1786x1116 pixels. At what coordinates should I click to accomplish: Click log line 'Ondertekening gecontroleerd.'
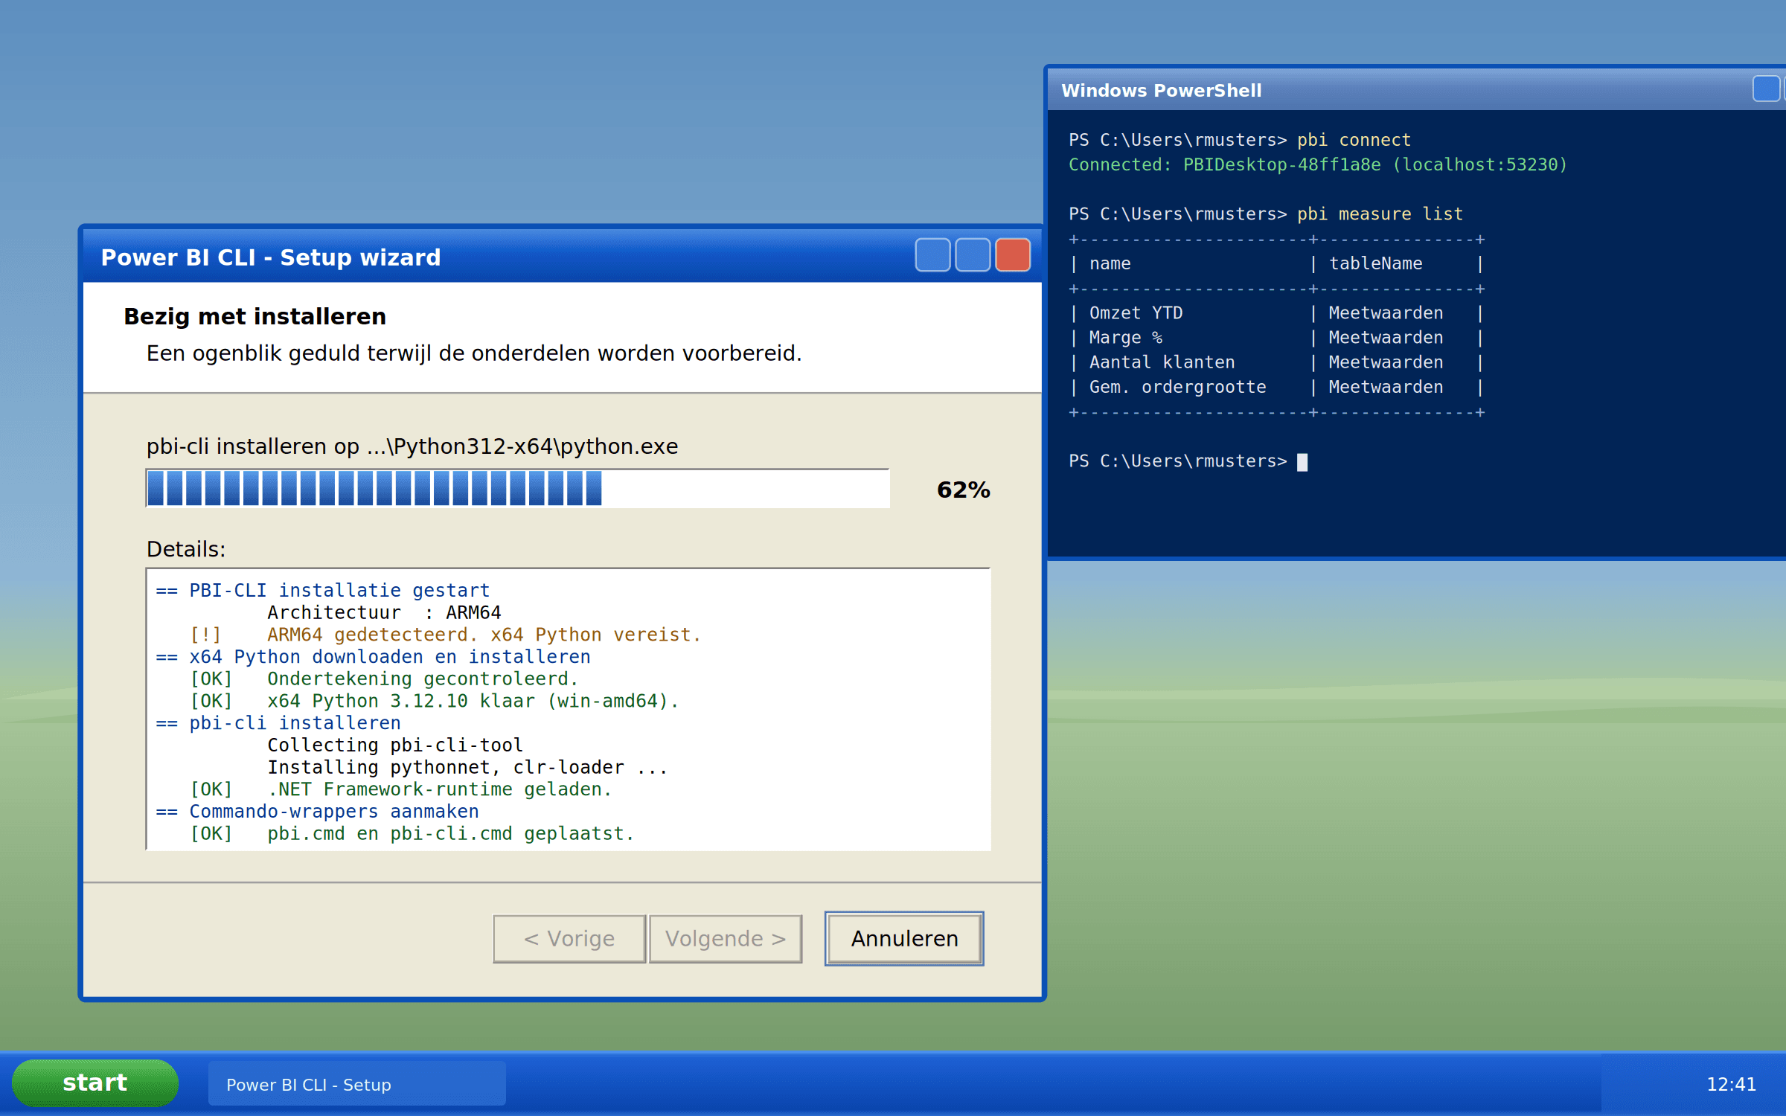pyautogui.click(x=384, y=679)
